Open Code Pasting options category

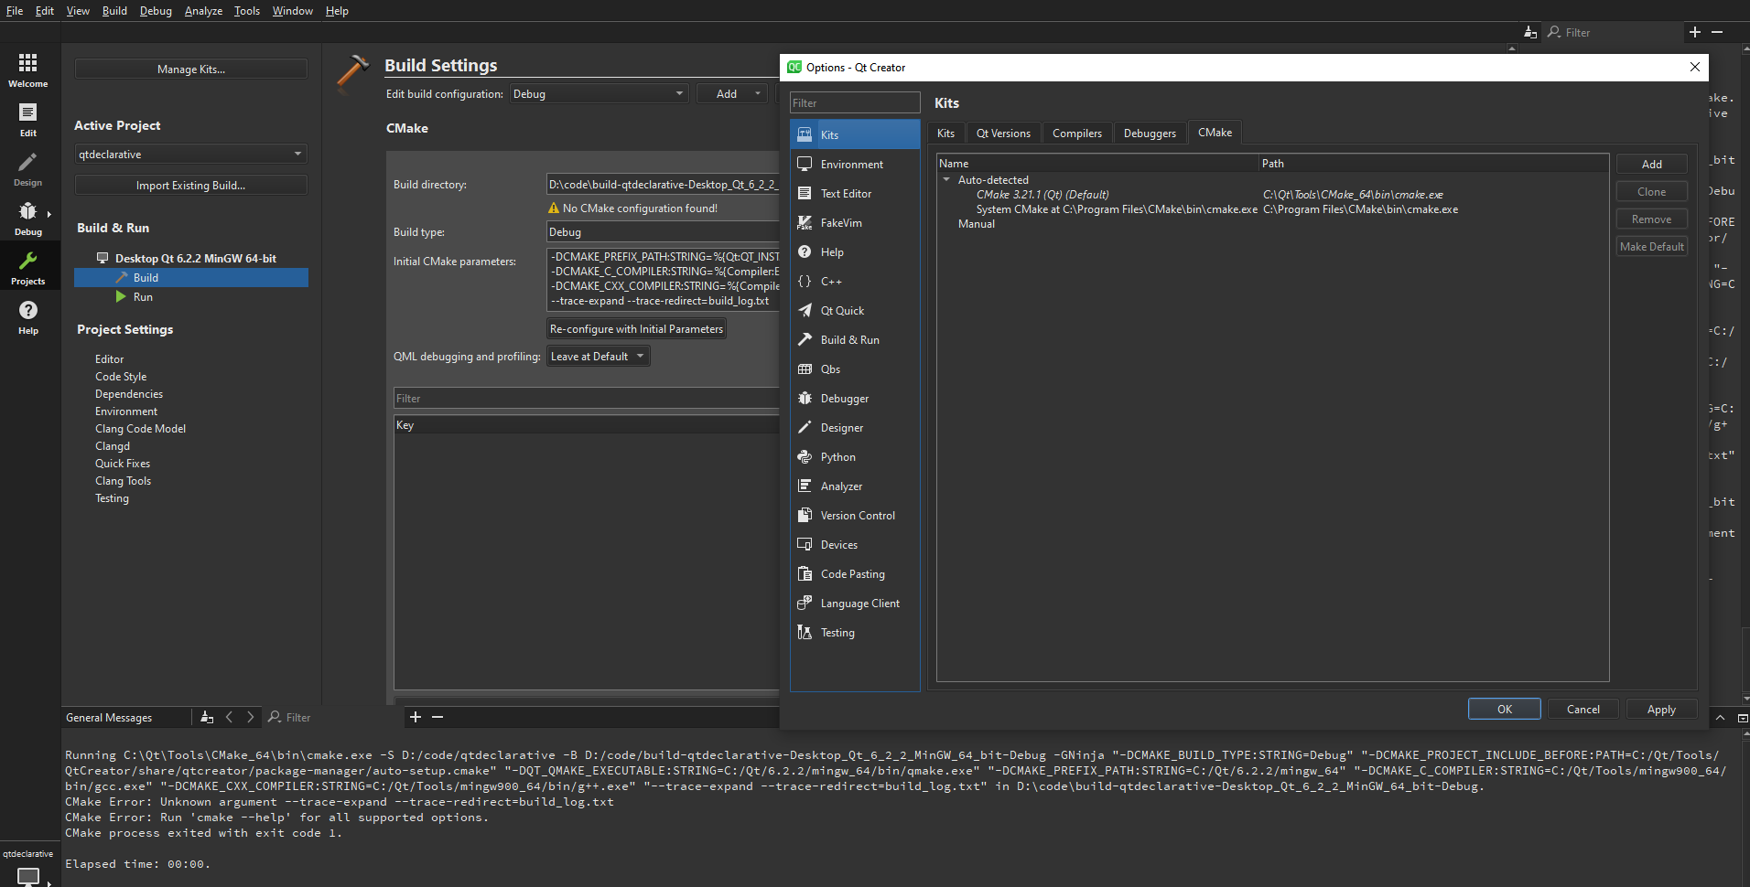pyautogui.click(x=855, y=573)
